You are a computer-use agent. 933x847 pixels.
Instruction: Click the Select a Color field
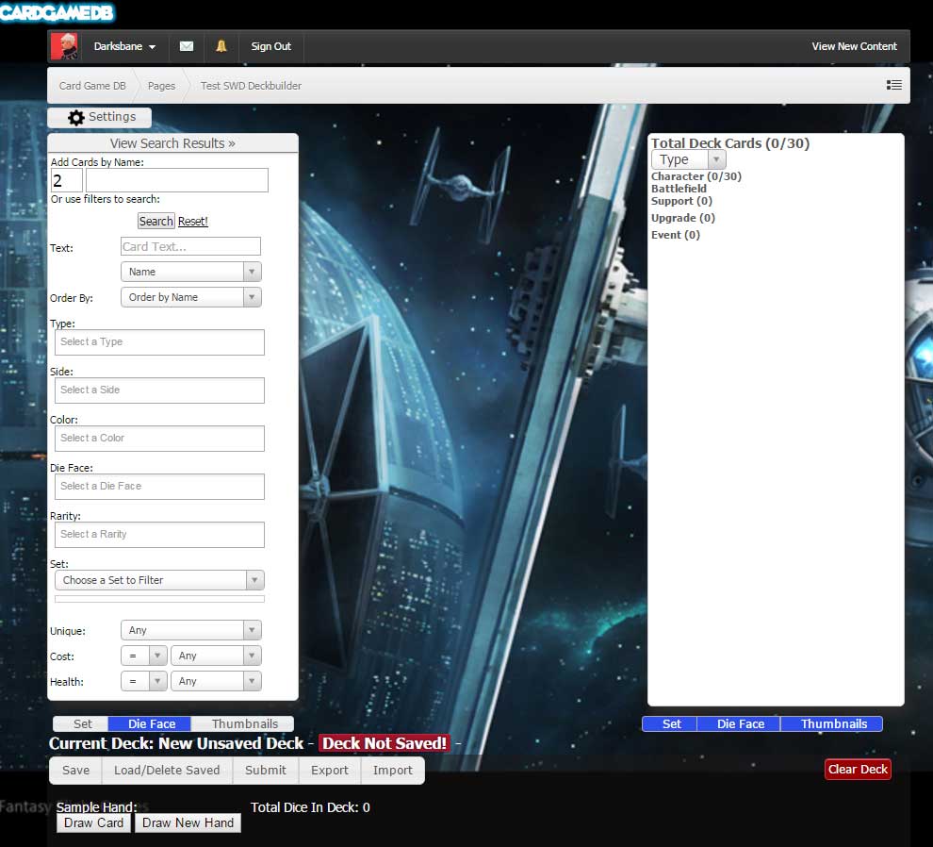159,439
